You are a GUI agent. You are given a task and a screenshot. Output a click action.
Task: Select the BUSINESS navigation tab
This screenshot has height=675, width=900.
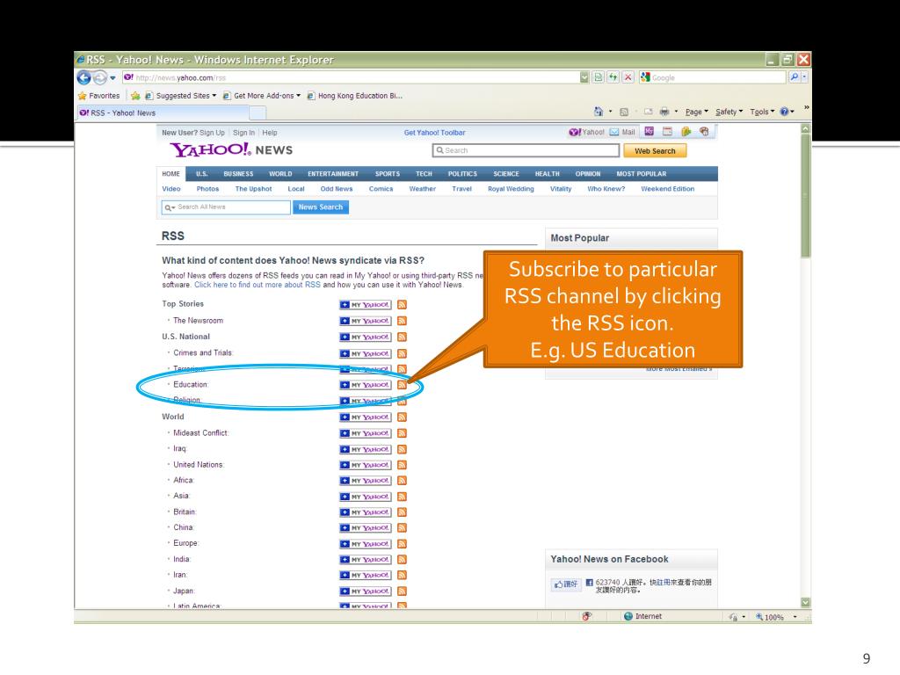[238, 174]
